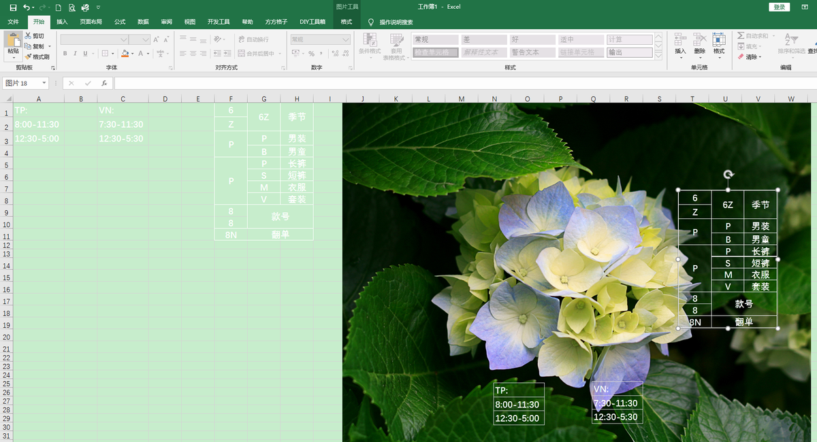The image size is (817, 442).
Task: Click the Delete cells (删除) icon
Action: [699, 39]
